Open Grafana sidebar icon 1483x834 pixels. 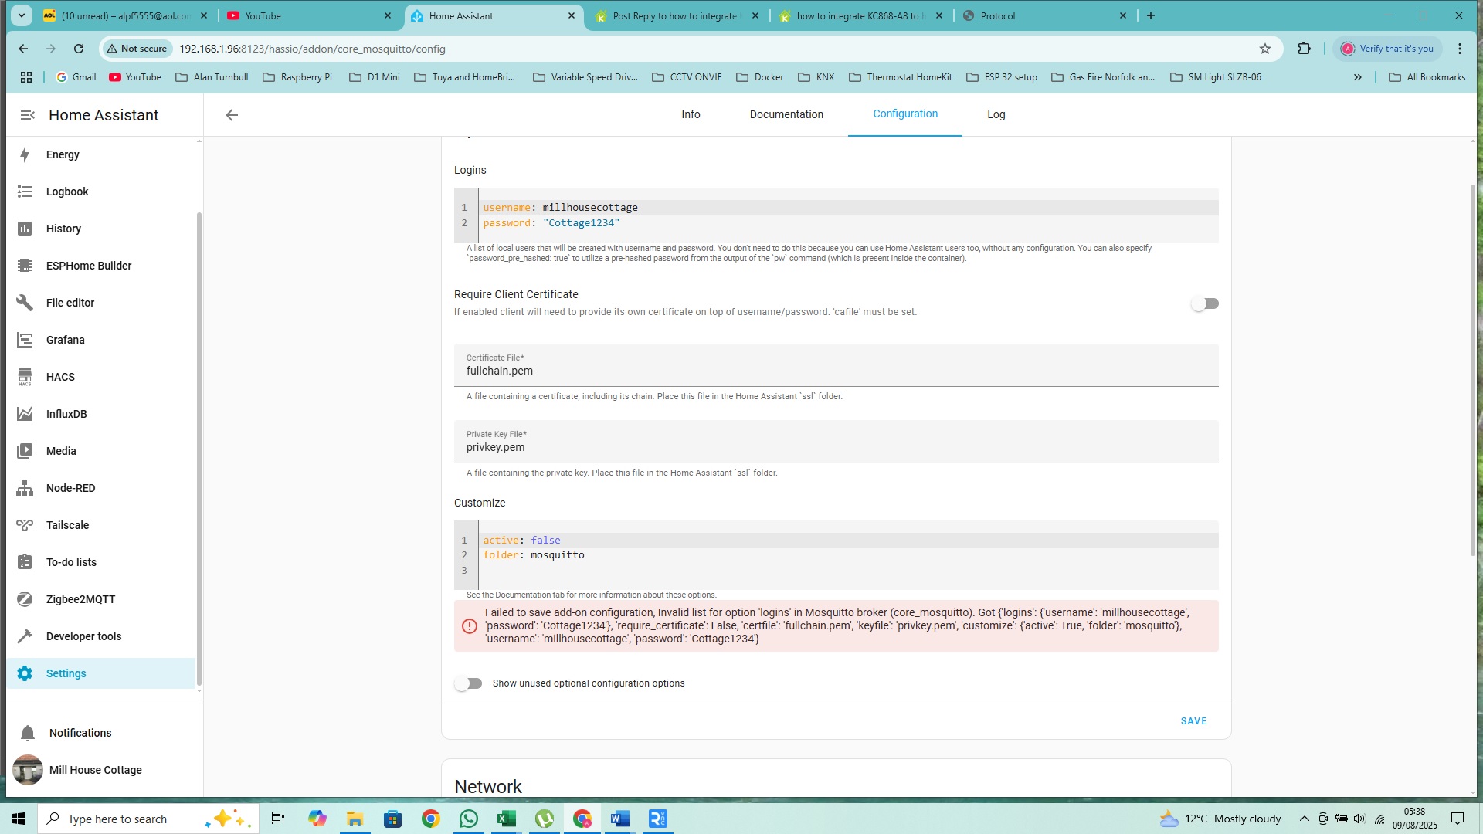25,340
